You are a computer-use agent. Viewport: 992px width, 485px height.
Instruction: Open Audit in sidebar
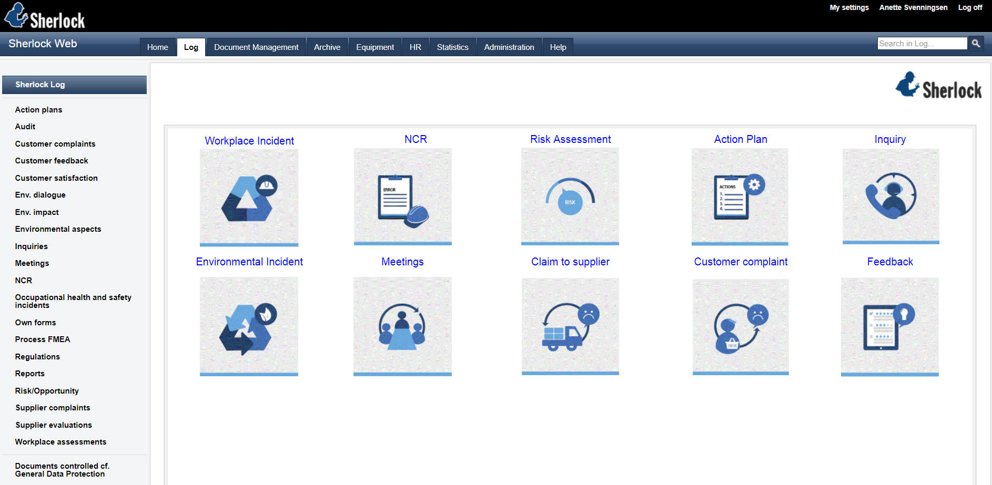[x=25, y=127]
